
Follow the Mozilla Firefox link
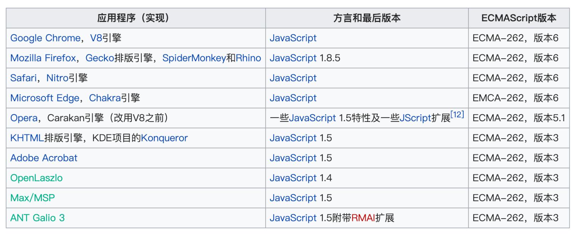point(43,58)
